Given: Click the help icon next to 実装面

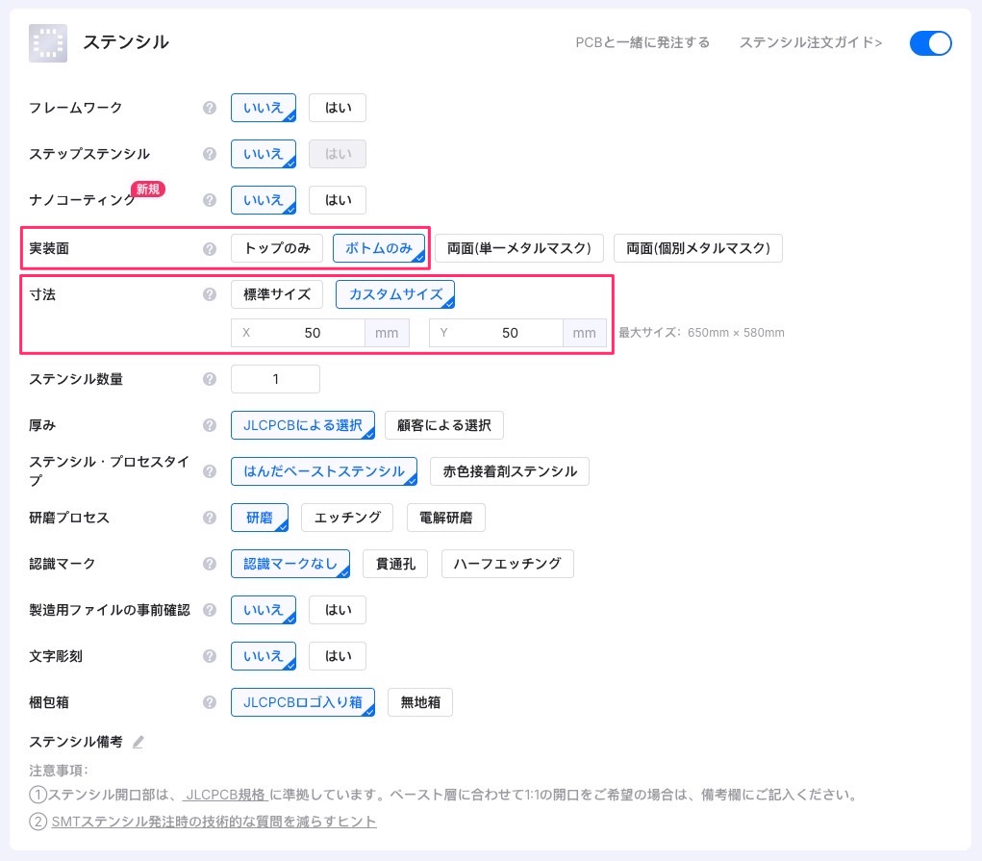Looking at the screenshot, I should [x=210, y=248].
